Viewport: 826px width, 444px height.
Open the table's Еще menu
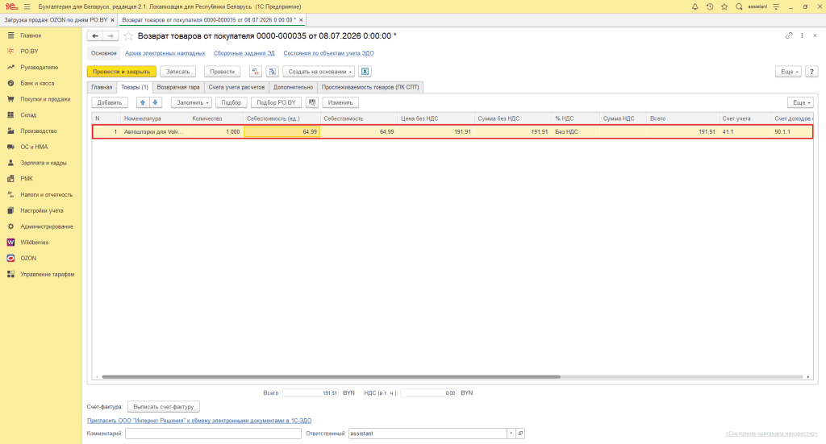click(x=800, y=102)
